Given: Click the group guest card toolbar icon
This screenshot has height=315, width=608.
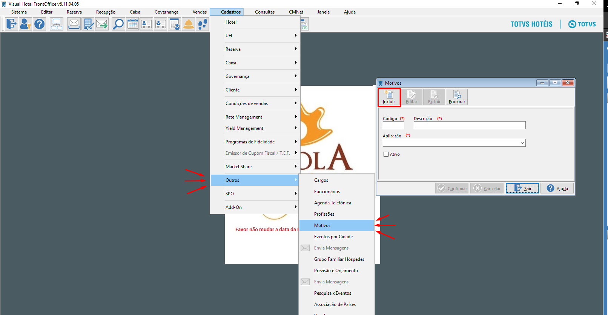Looking at the screenshot, I should (160, 24).
